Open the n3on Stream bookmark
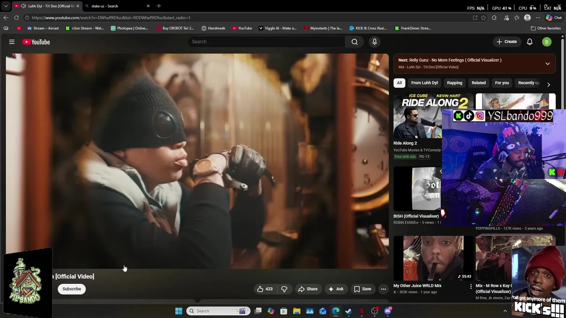This screenshot has height=318, width=566. [x=84, y=28]
